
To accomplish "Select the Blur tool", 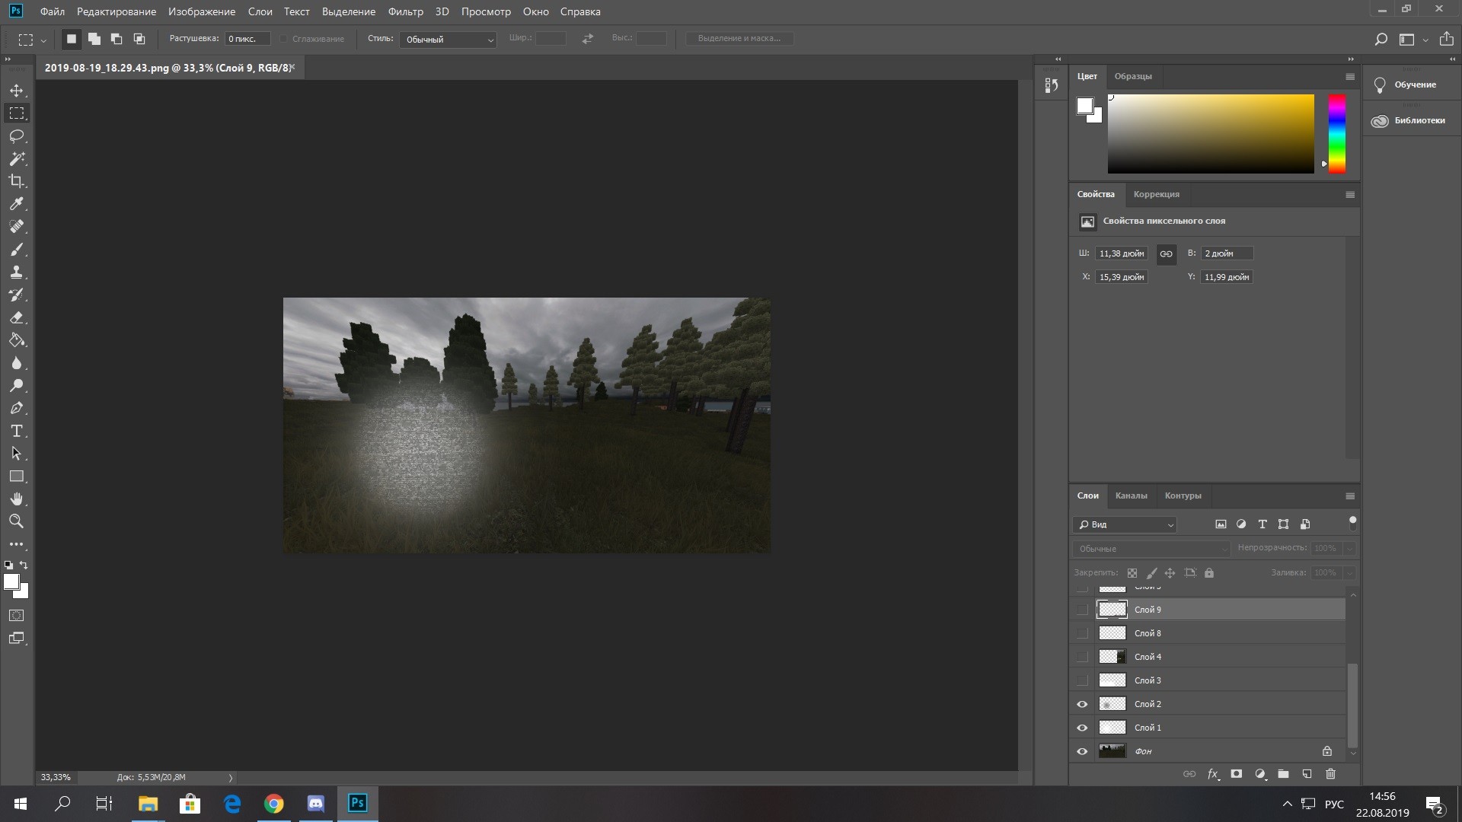I will click(17, 363).
